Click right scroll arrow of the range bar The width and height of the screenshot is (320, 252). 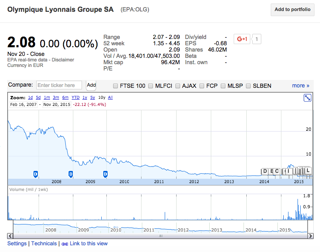click(x=311, y=236)
